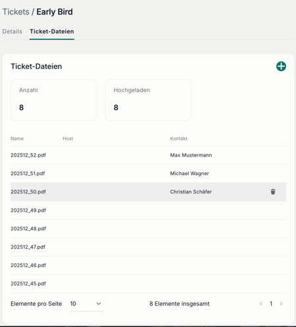The height and width of the screenshot is (327, 296).
Task: Click the dropdown chevron next to 10
Action: (x=99, y=304)
